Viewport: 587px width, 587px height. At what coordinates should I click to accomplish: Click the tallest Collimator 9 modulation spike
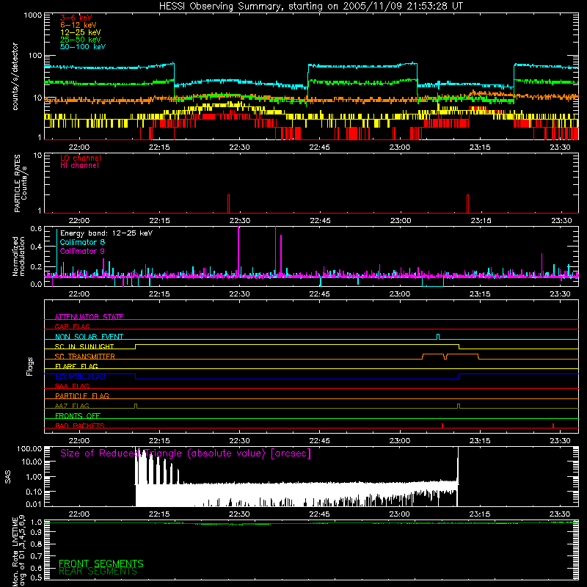pos(238,251)
